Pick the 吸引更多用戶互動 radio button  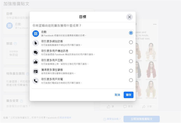point(131,61)
